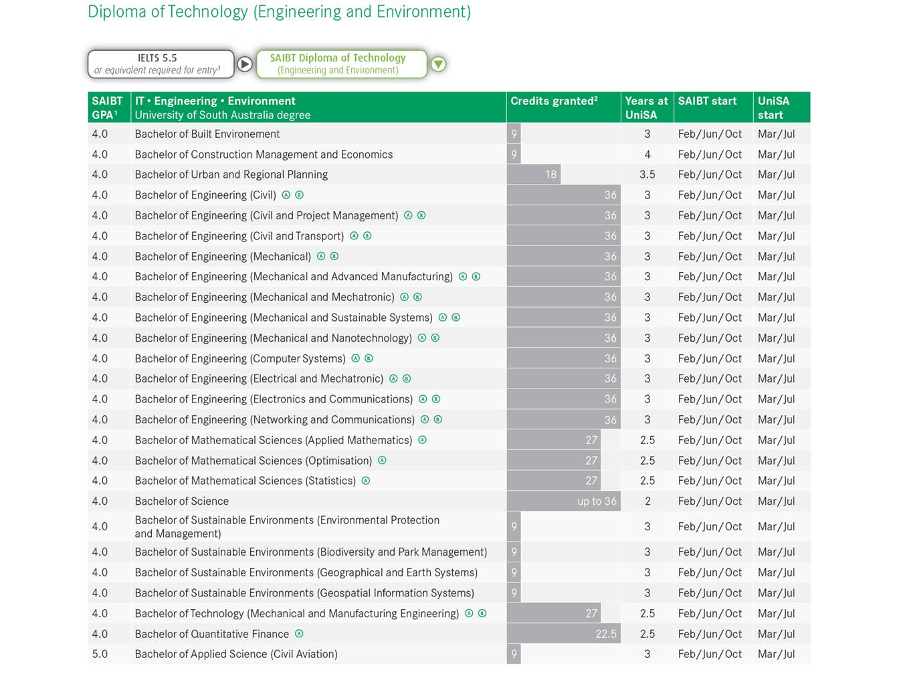Viewport: 899px width, 674px height.
Task: Click circled A icon on Civil and Project Management row
Action: (408, 215)
